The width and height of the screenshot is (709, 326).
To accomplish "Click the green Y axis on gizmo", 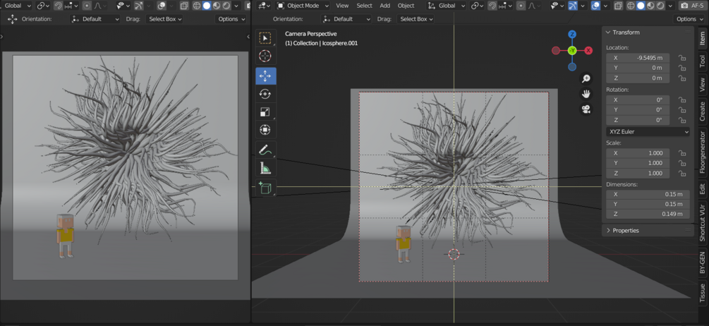I will point(572,51).
